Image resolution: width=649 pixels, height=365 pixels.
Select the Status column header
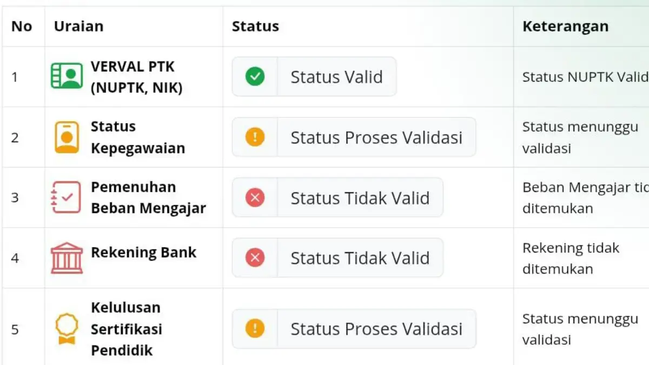coord(255,26)
